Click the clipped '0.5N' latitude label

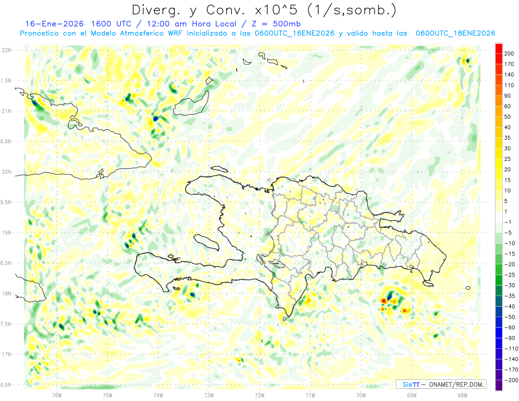tap(6, 141)
